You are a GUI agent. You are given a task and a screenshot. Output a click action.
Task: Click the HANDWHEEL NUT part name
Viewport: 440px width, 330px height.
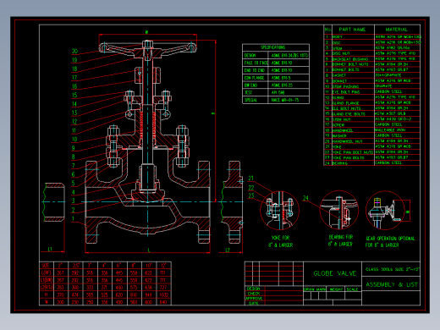(347, 141)
